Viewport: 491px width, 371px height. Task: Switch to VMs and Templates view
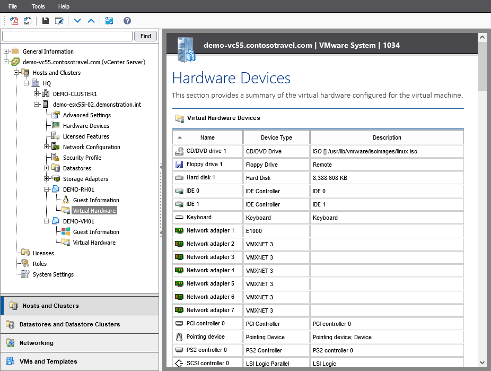click(x=80, y=361)
